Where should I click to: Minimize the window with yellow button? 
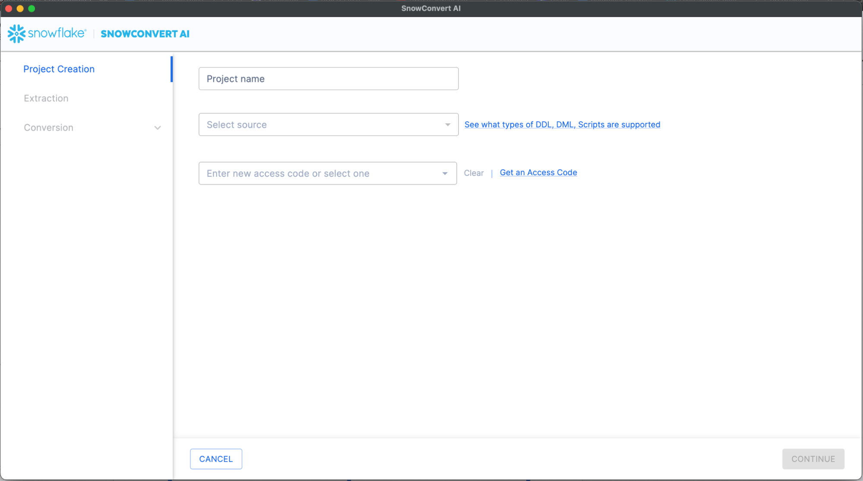tap(20, 9)
